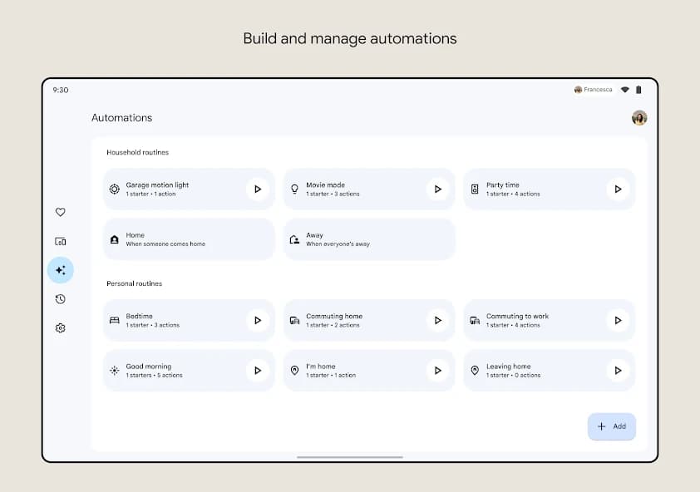Tap the Francesca account chip in status bar

[x=591, y=89]
